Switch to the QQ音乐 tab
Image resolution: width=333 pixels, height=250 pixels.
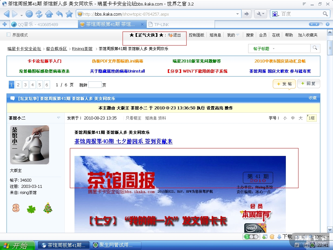click(x=45, y=24)
